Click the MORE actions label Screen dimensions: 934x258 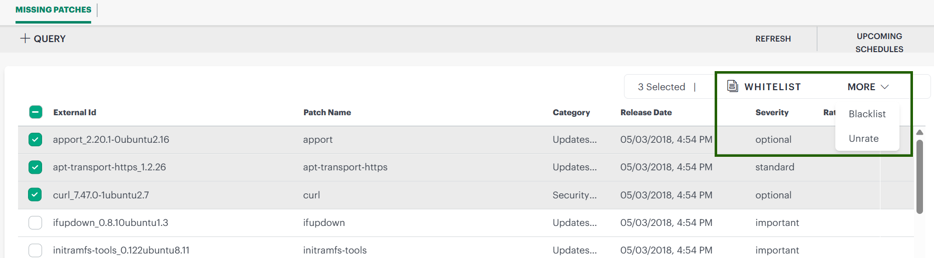click(x=861, y=87)
